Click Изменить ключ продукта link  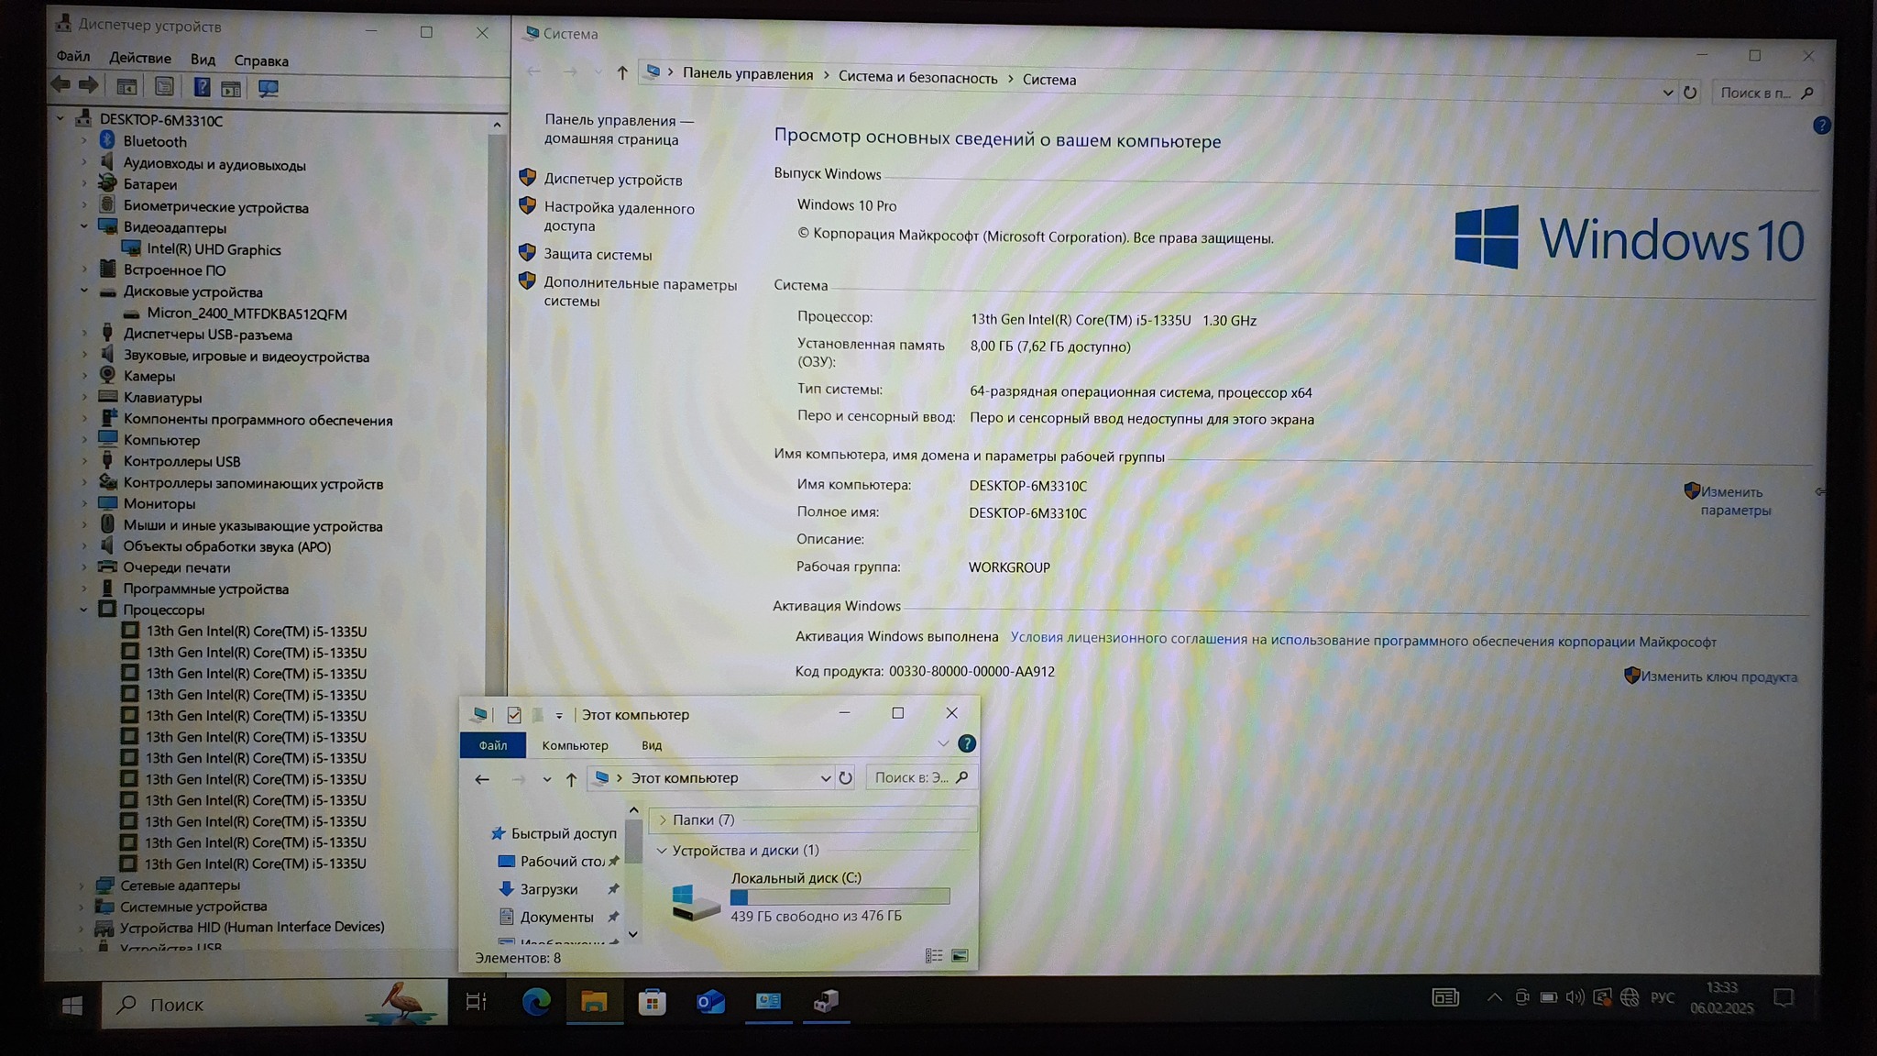tap(1718, 676)
